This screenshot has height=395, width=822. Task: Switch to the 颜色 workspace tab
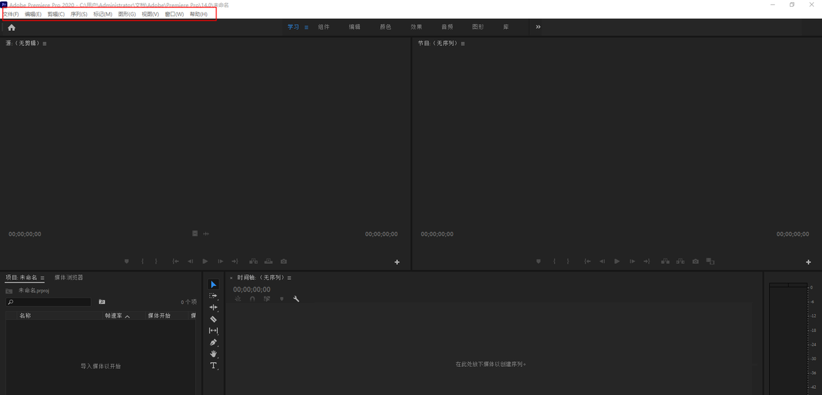(x=386, y=27)
